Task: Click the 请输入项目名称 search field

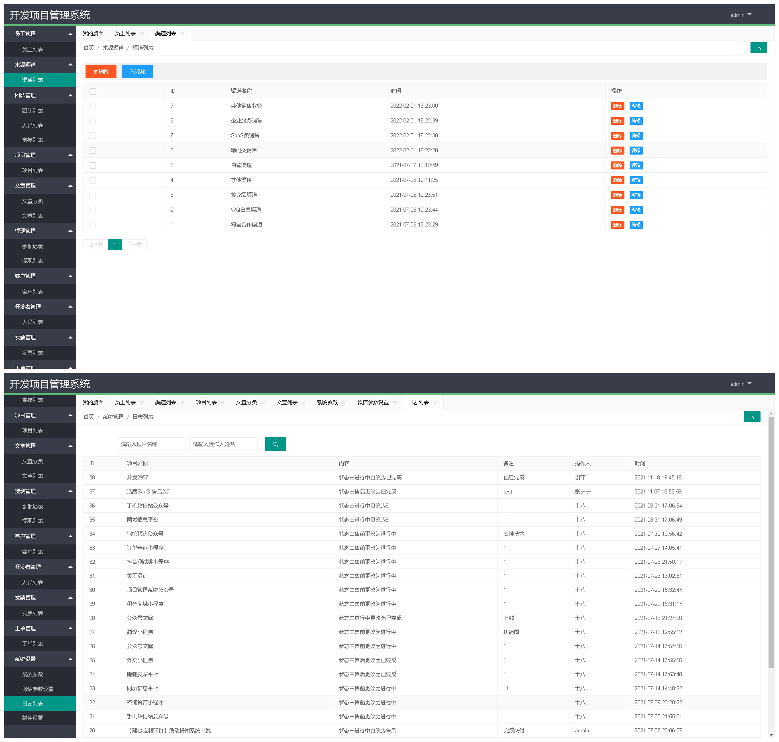Action: [x=151, y=444]
